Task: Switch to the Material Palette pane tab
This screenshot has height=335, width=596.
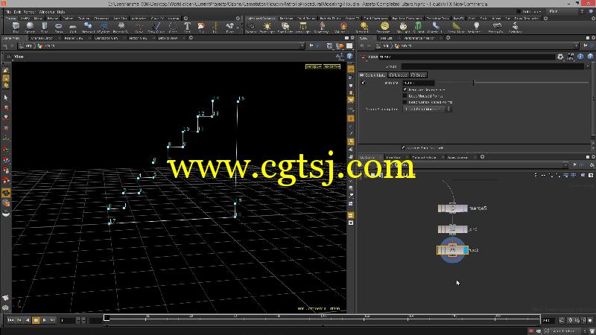Action: [424, 157]
